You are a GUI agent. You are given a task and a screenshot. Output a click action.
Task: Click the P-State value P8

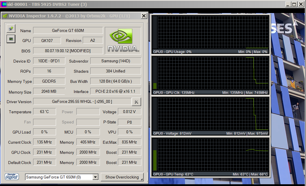coord(129,122)
